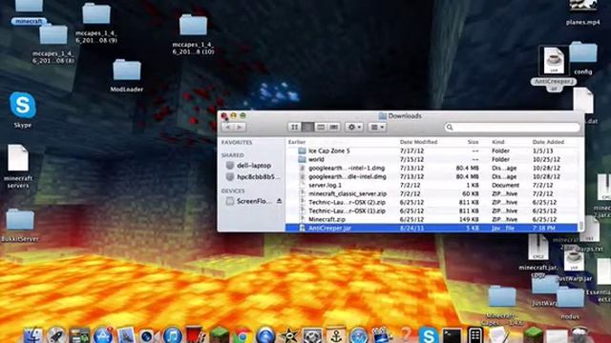Select googleearth intel-1.dmg file
Screen dimensions: 611x343
432,168
